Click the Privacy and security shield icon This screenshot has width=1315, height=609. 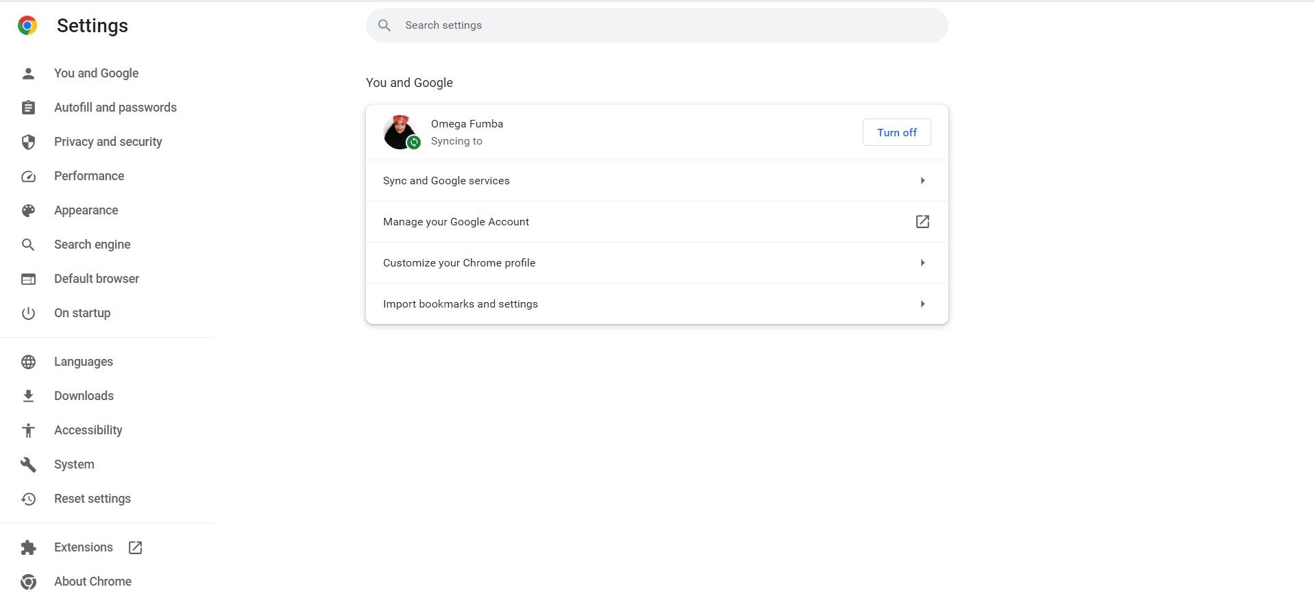pyautogui.click(x=28, y=142)
